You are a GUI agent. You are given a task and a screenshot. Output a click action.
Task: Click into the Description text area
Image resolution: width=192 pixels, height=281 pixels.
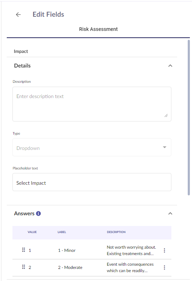[x=92, y=104]
